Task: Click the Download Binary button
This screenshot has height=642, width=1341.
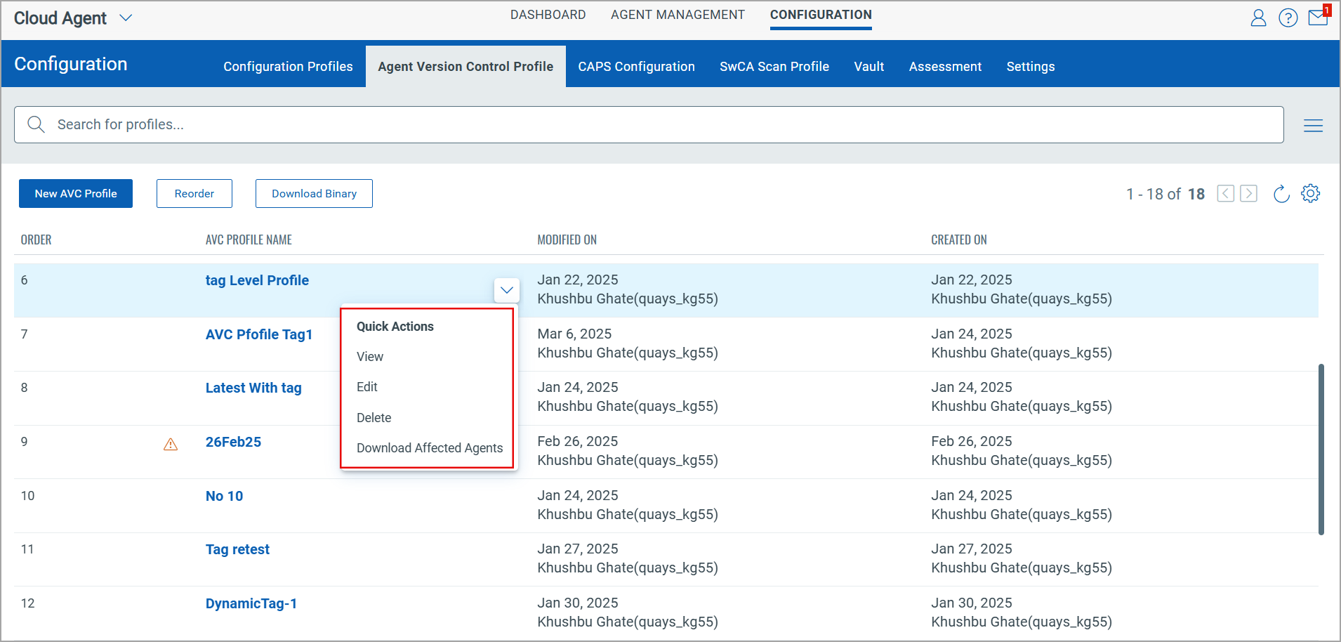Action: click(314, 194)
